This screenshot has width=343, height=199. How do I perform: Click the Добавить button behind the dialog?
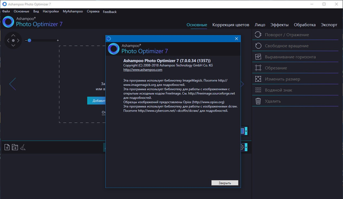[x=97, y=101]
